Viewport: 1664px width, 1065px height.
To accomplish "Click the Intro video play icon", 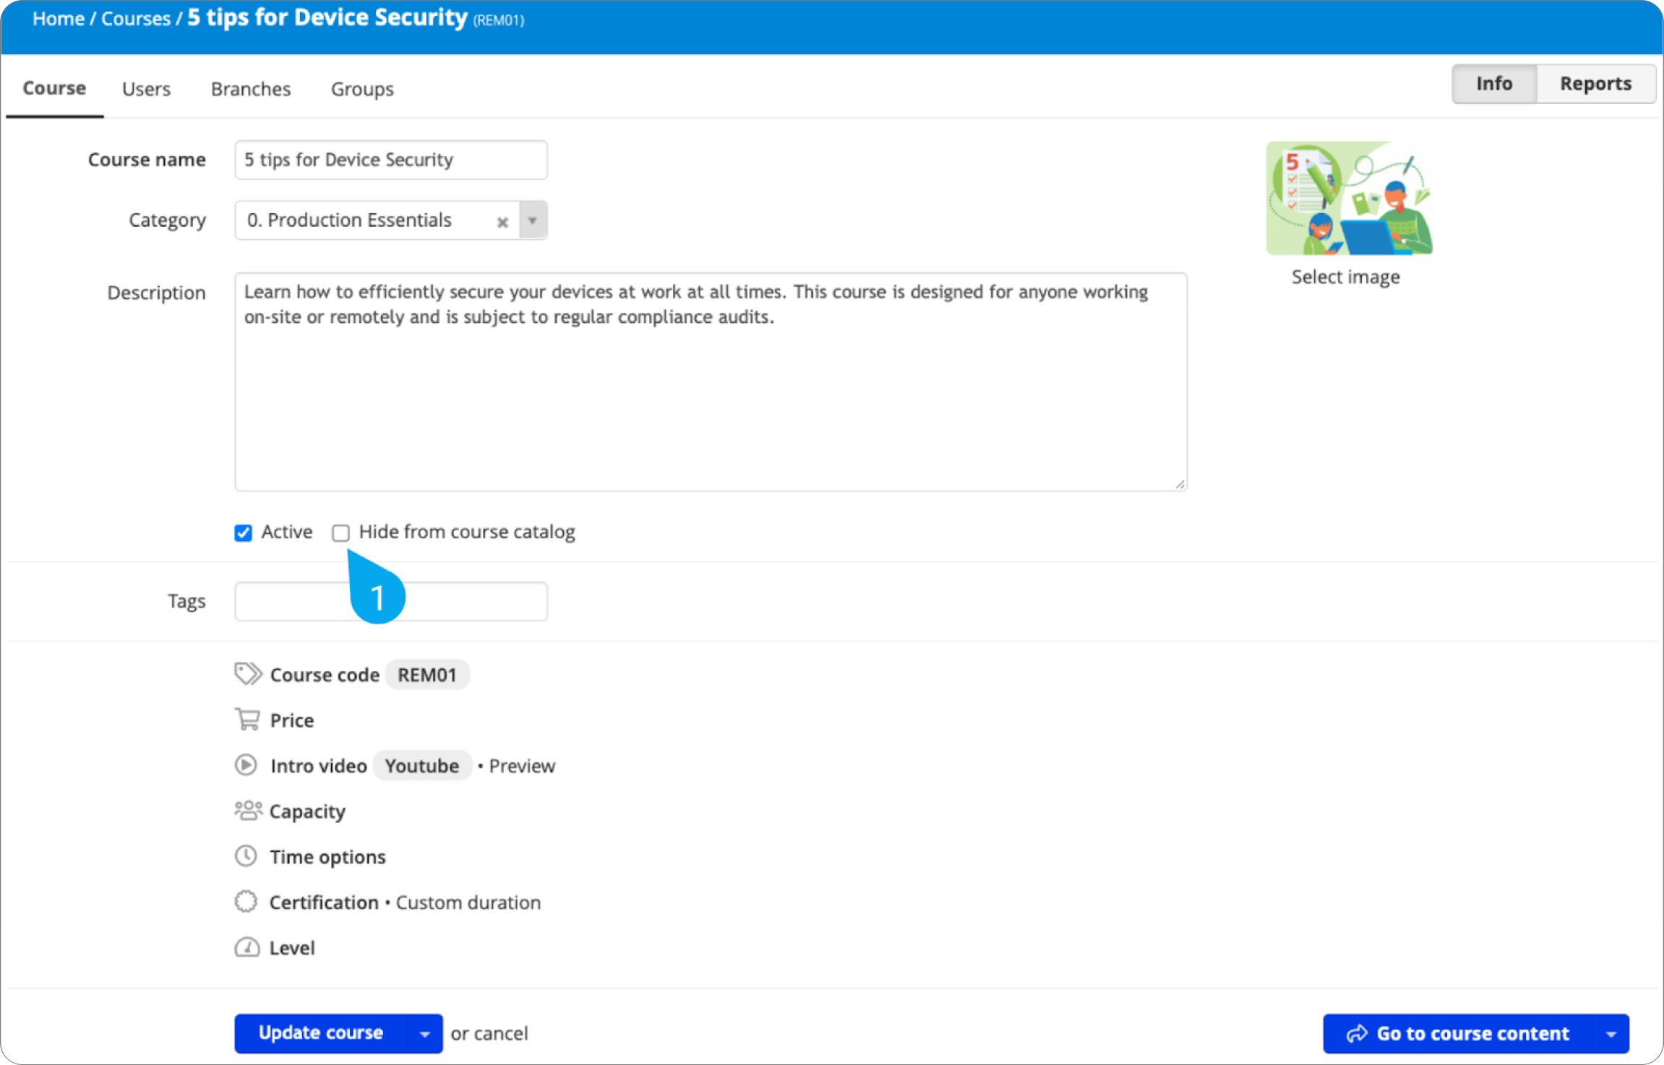I will 246,764.
